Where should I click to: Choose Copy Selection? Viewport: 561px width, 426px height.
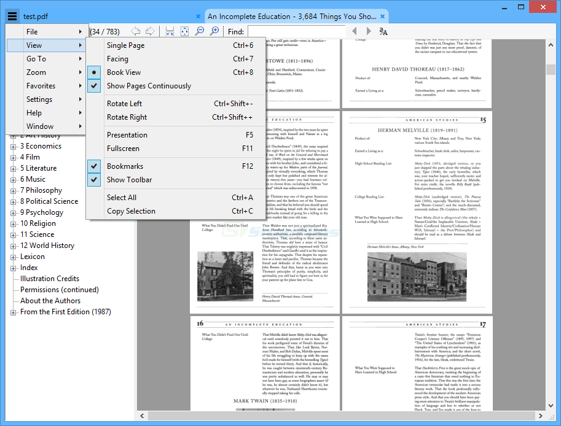(x=176, y=211)
